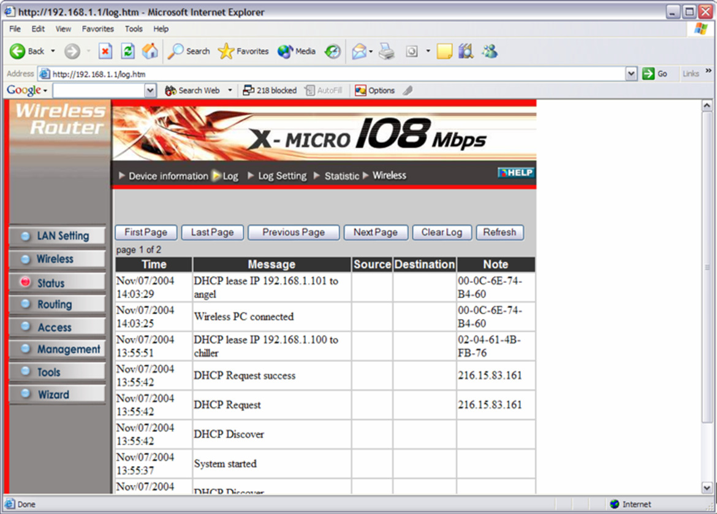Click the Clear Log button
The width and height of the screenshot is (717, 514).
pos(442,232)
